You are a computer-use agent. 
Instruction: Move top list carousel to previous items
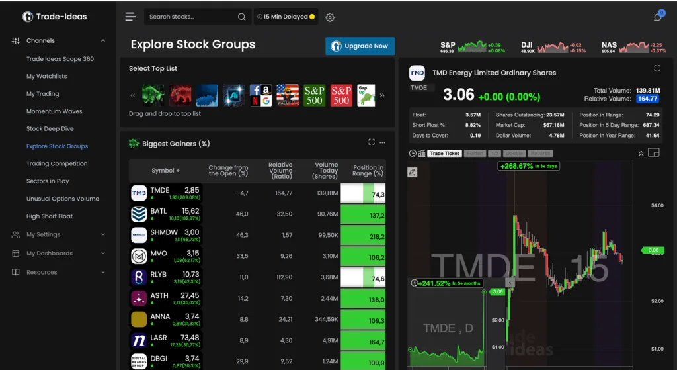[x=132, y=95]
